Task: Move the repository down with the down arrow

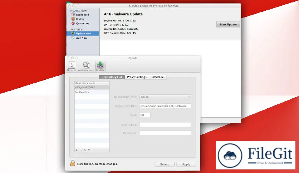Action: tap(89, 150)
